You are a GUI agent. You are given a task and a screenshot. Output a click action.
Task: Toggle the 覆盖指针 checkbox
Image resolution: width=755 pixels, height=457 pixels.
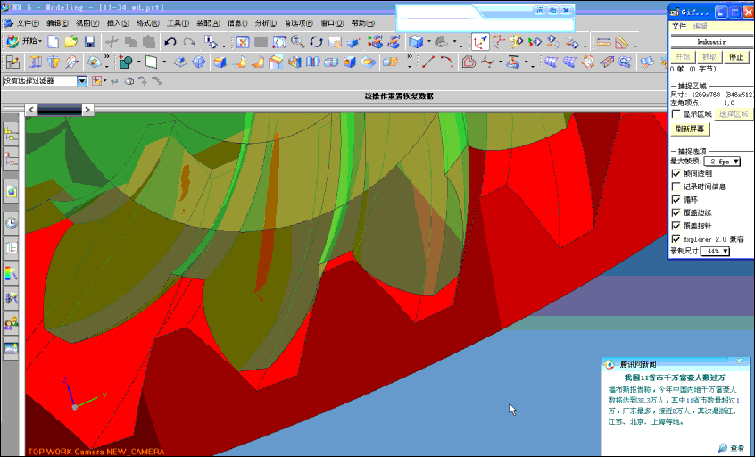(676, 225)
